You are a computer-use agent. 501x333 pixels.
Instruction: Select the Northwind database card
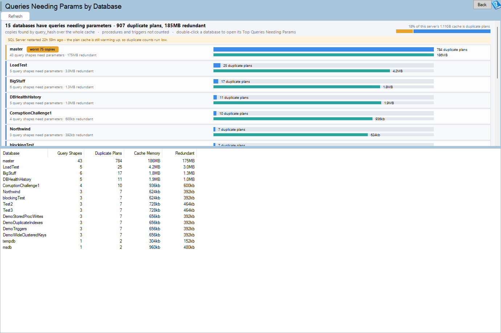point(248,132)
